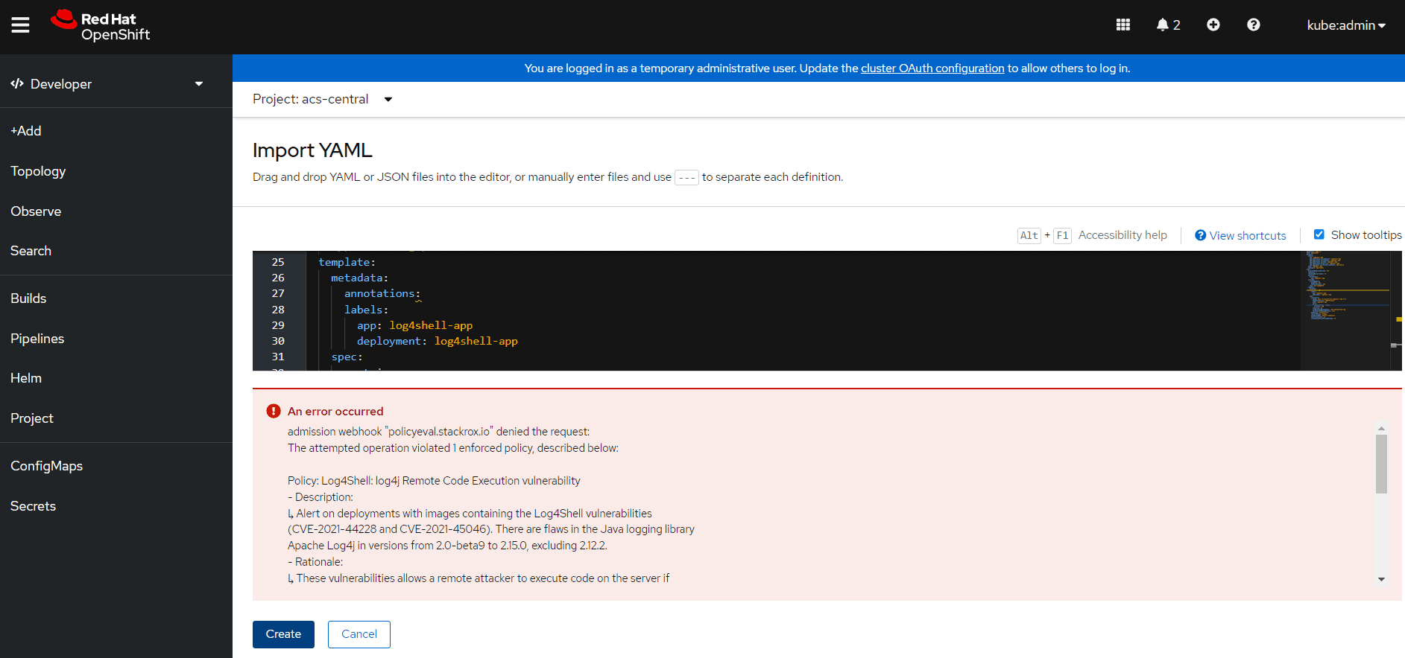Toggle the hamburger navigation menu
Viewport: 1405px width, 658px height.
pos(21,25)
